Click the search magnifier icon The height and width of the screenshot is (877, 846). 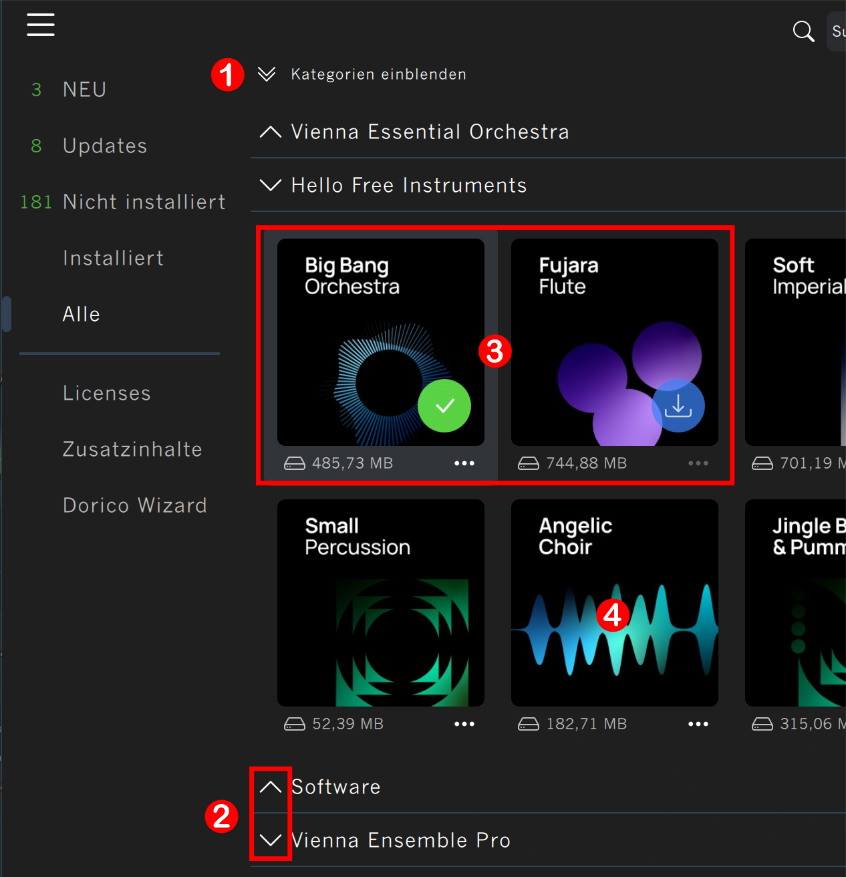point(803,31)
